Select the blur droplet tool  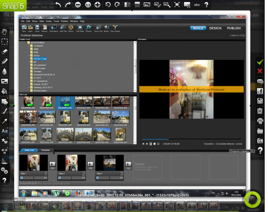(x=5, y=71)
